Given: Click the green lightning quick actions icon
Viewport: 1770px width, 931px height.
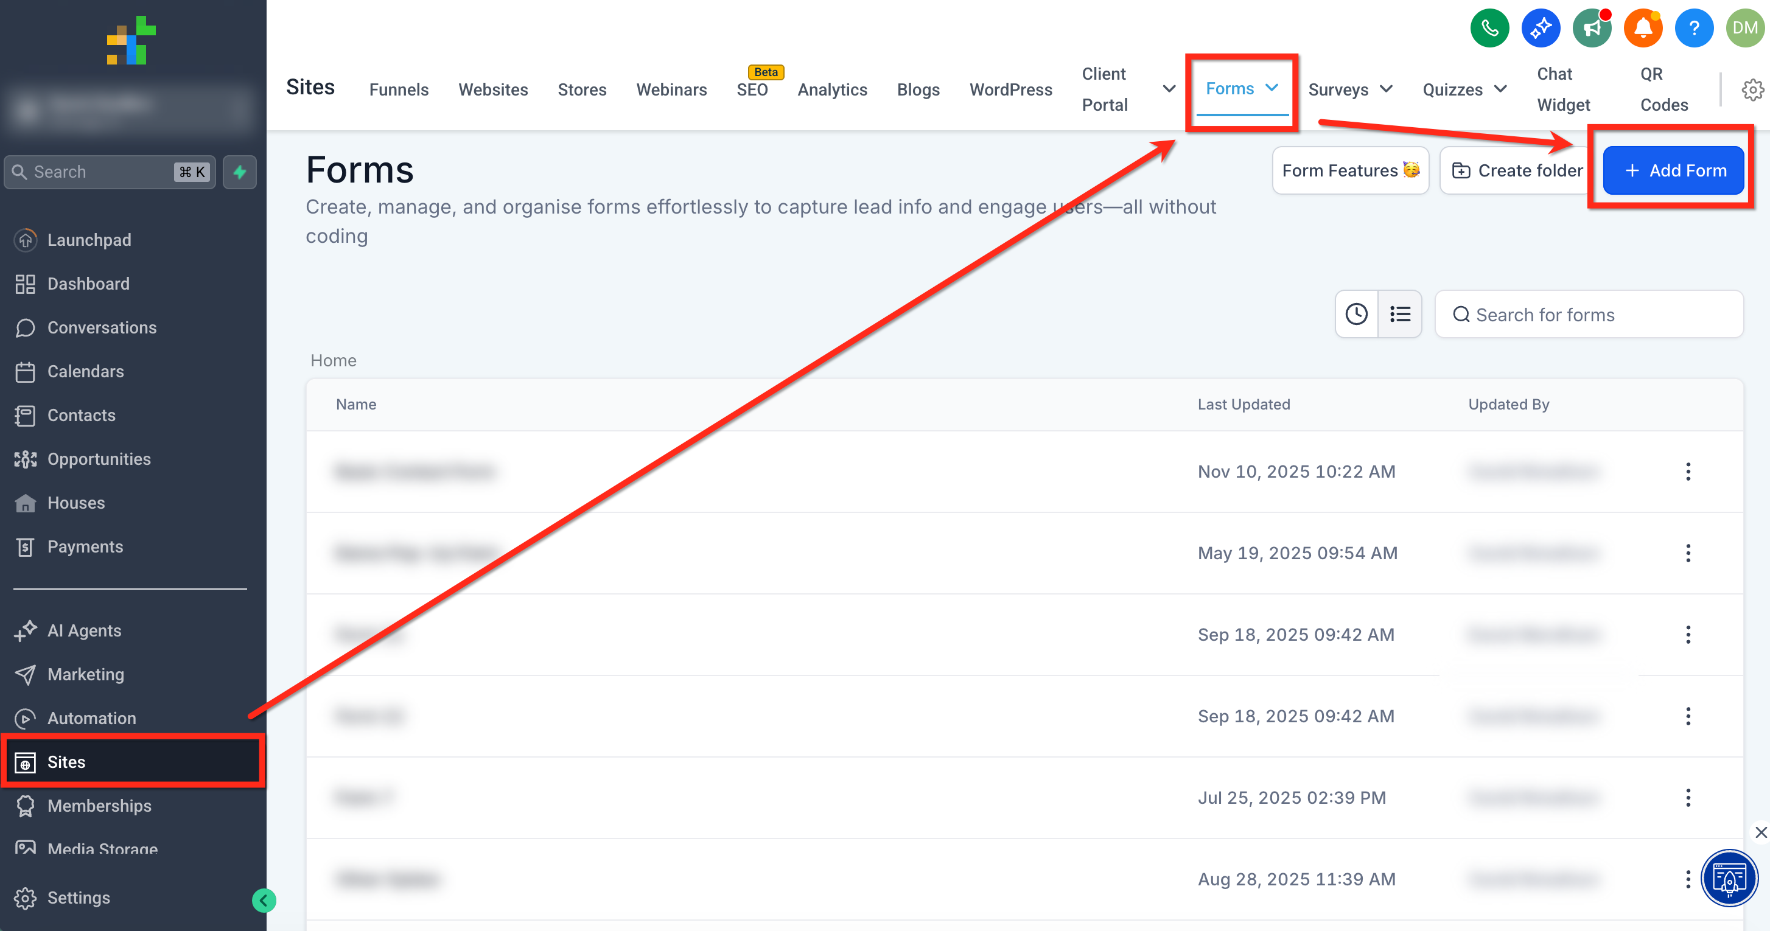Looking at the screenshot, I should pyautogui.click(x=240, y=172).
